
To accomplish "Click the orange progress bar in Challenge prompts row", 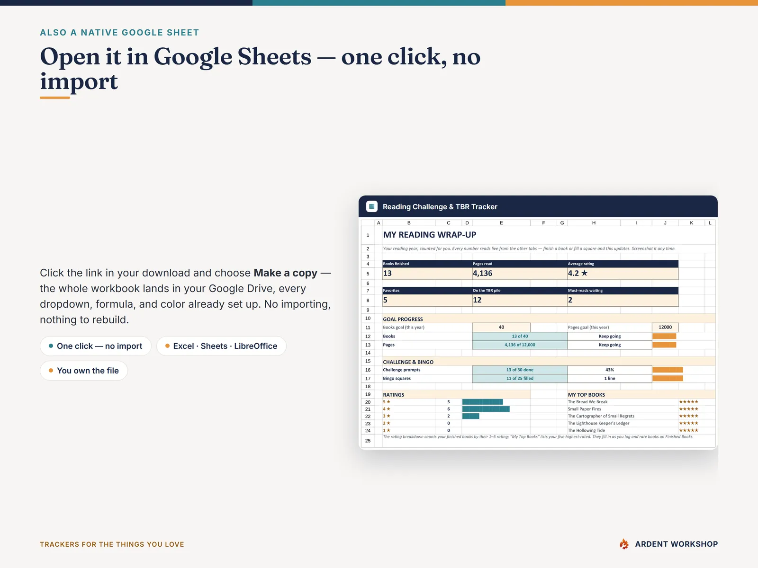I will coord(668,370).
